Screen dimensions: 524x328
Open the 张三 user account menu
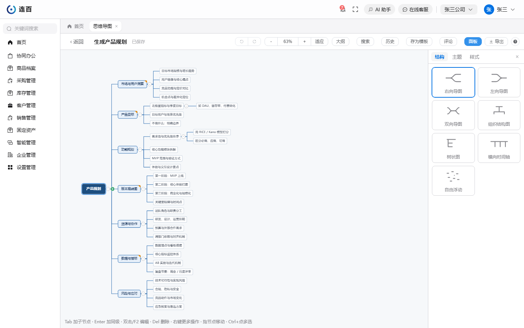[500, 9]
